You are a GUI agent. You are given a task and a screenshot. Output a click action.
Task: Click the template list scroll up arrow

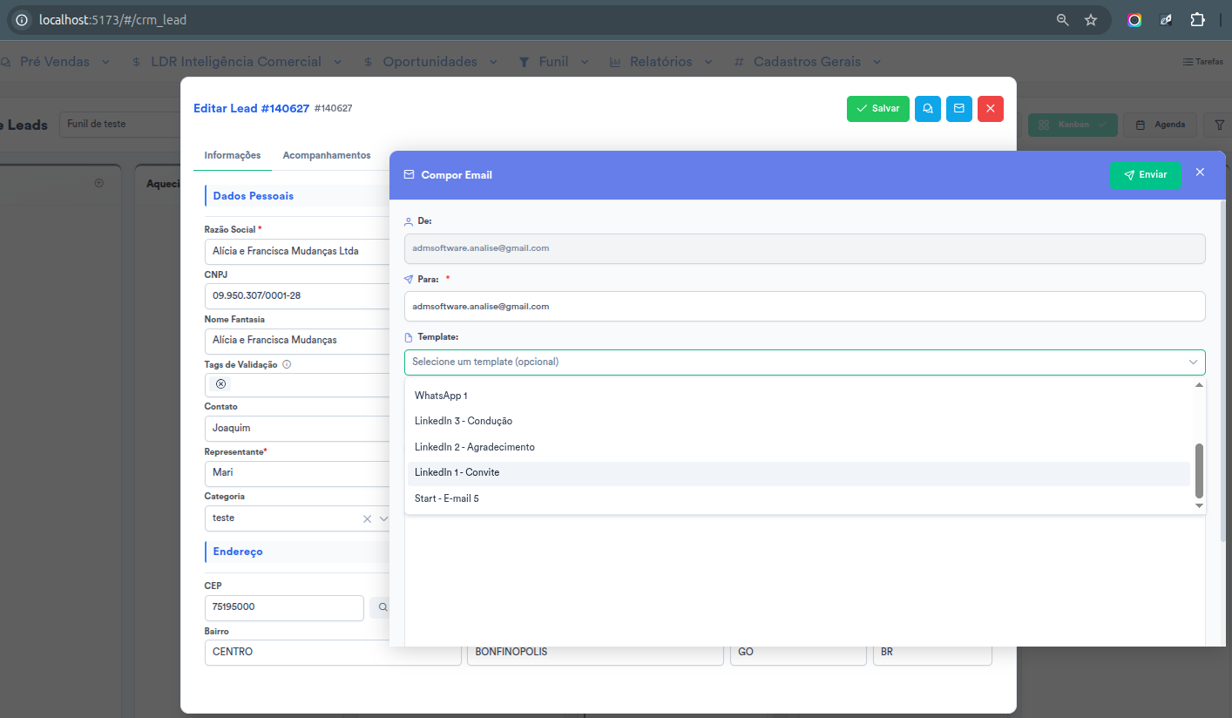pos(1199,385)
